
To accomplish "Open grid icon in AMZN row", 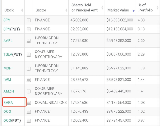I will 29,91.
